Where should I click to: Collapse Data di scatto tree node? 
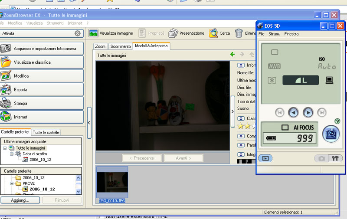coord(12,154)
